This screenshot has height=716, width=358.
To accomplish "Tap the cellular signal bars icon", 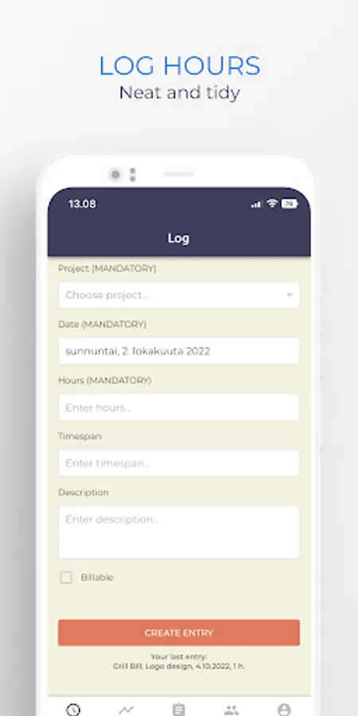I will tap(257, 204).
